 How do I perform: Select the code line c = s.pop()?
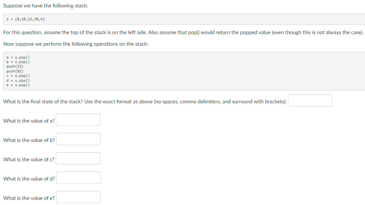click(x=18, y=76)
